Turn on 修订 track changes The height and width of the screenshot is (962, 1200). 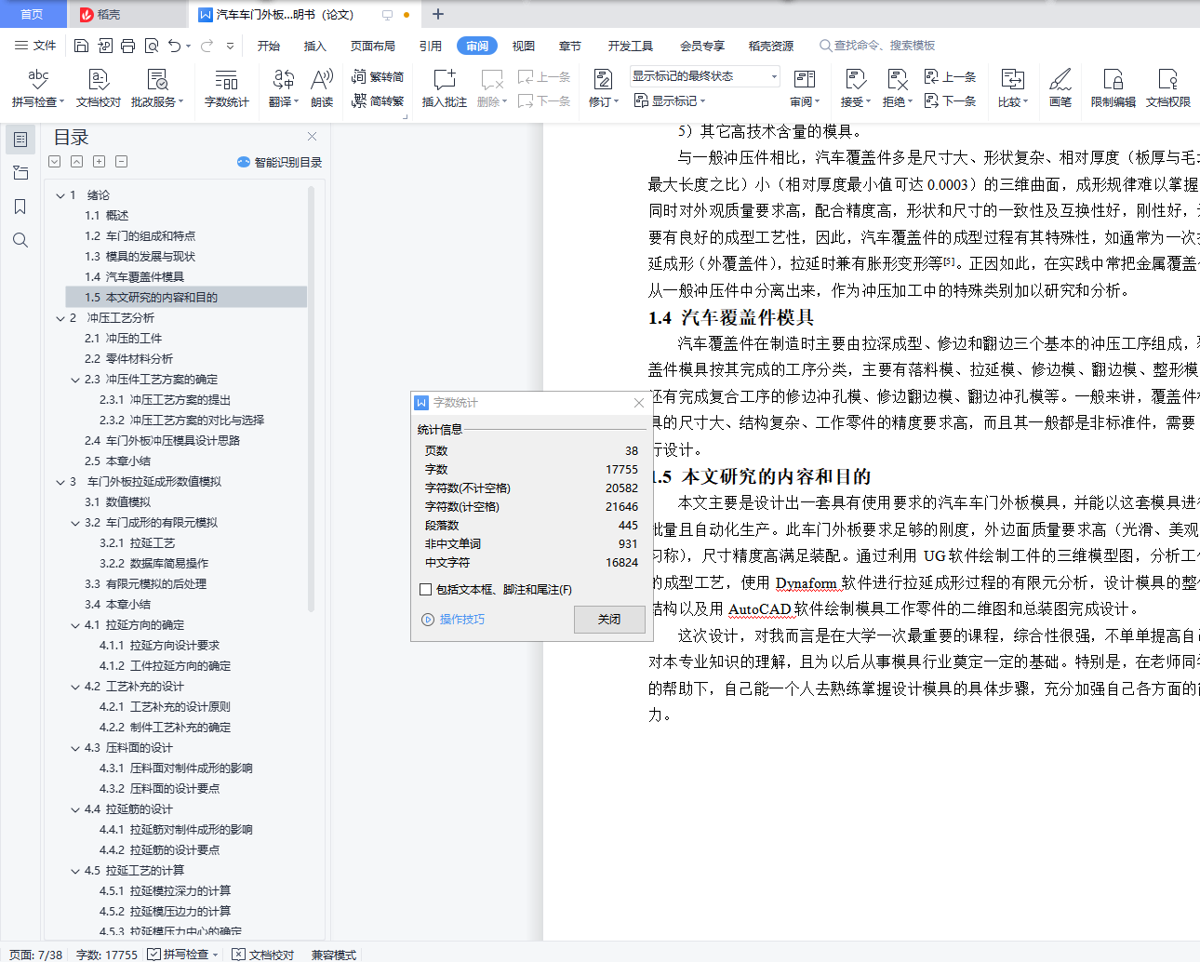(603, 88)
